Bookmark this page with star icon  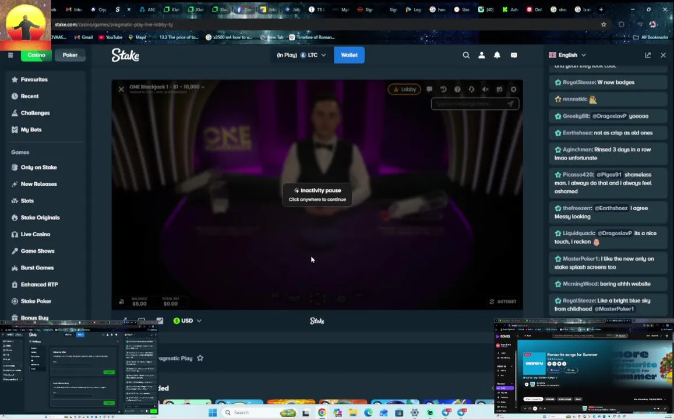pyautogui.click(x=604, y=24)
